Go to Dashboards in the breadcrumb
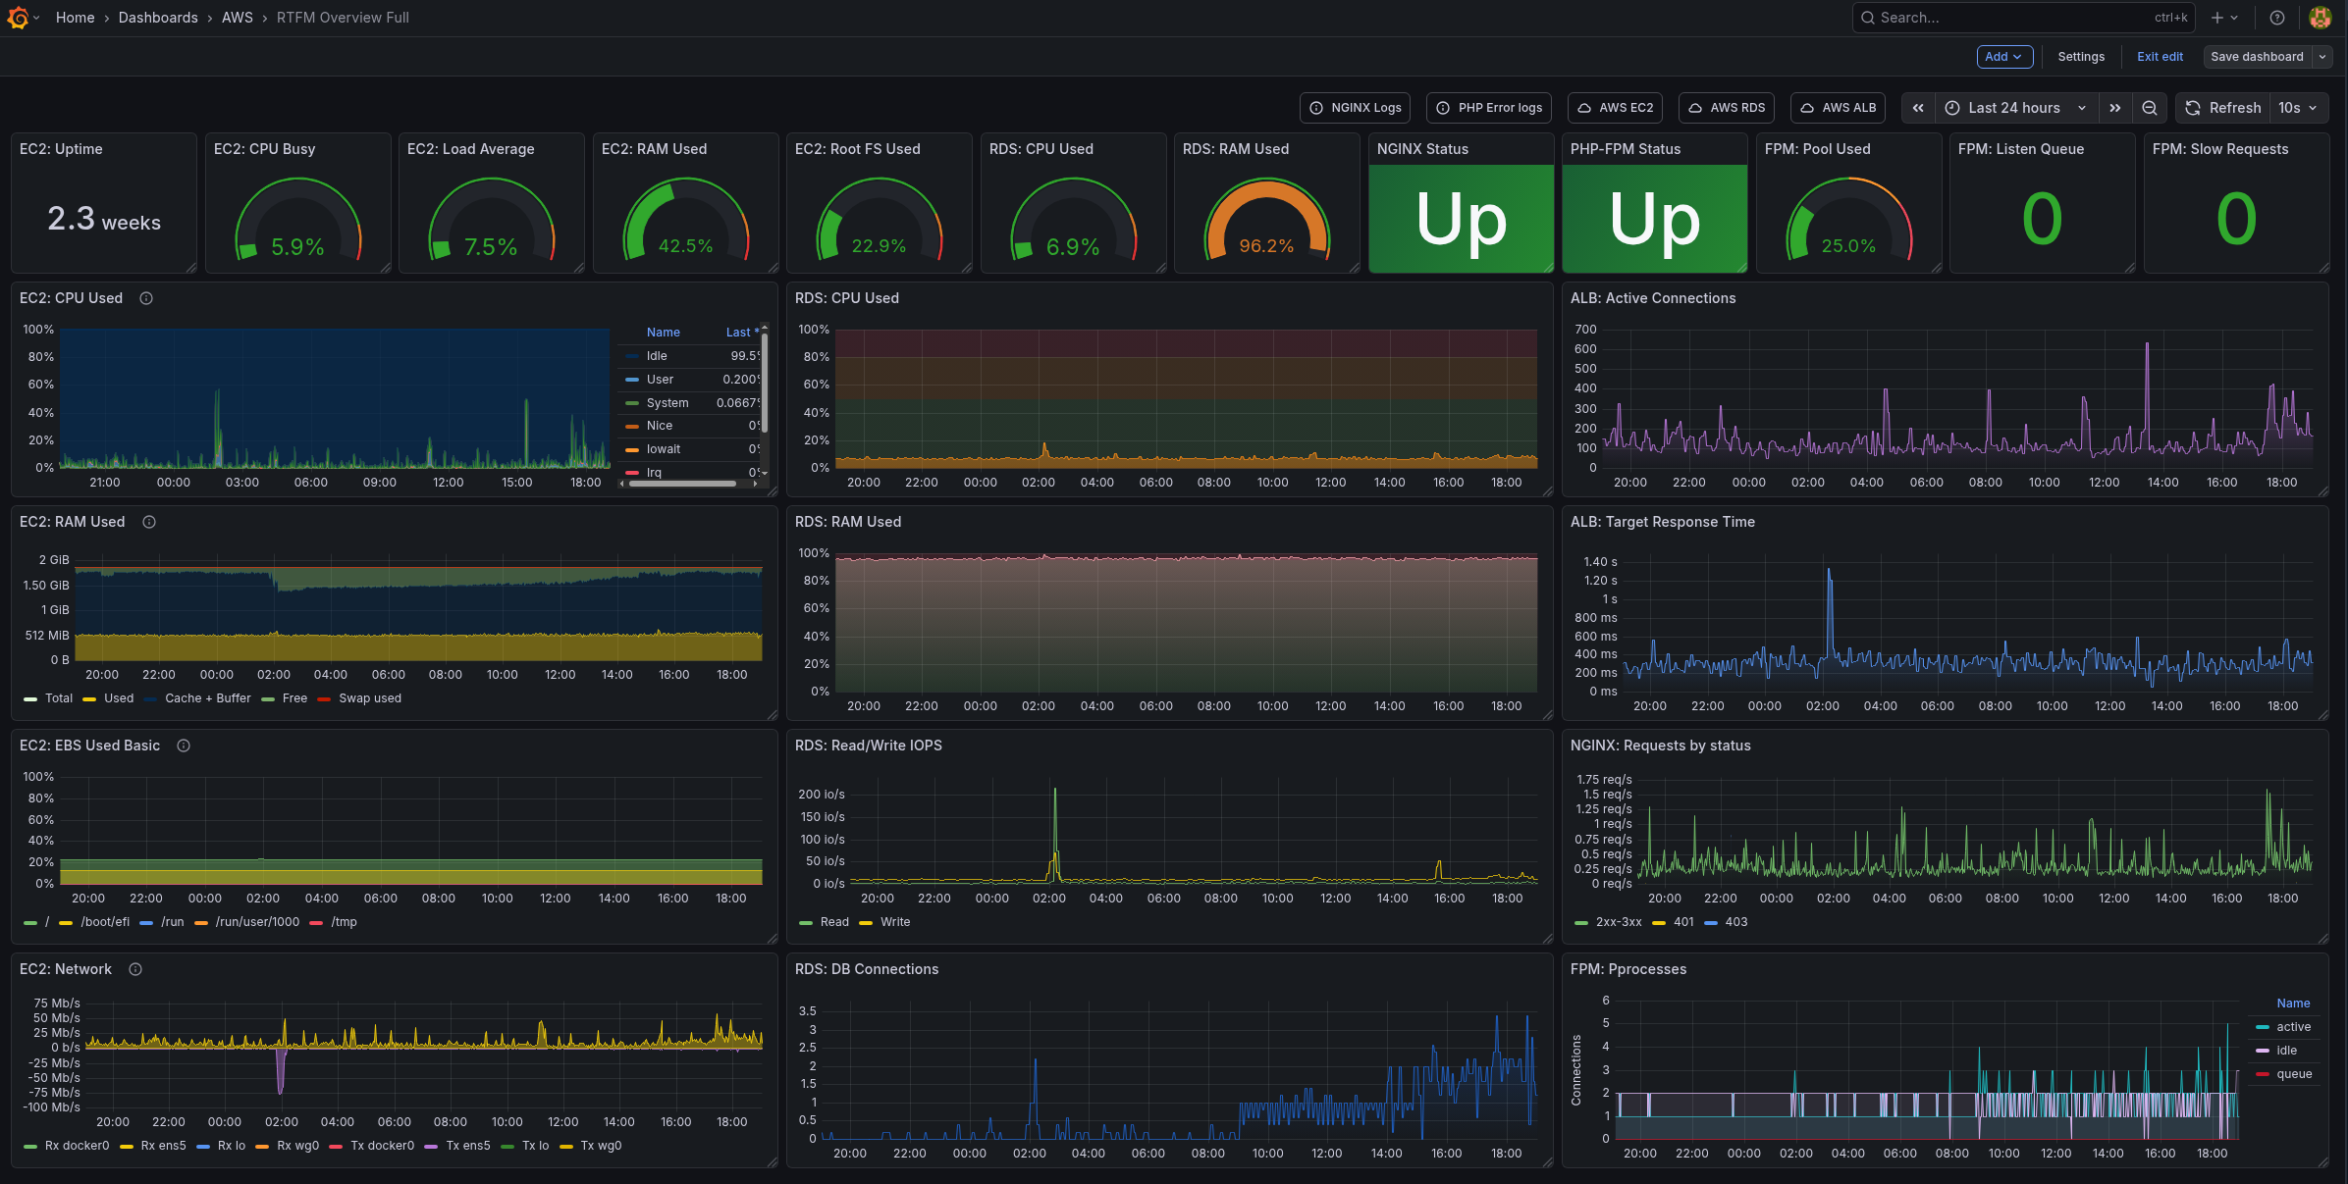Screen dimensions: 2348x1184 coord(158,18)
